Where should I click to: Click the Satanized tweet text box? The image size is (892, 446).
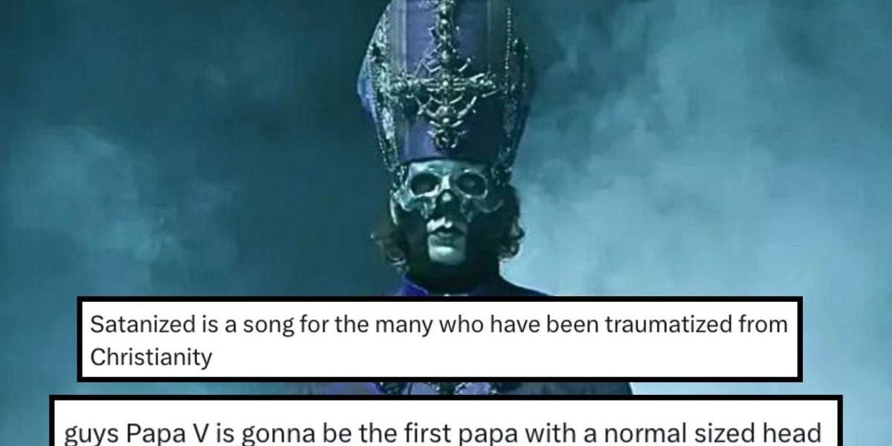point(439,340)
